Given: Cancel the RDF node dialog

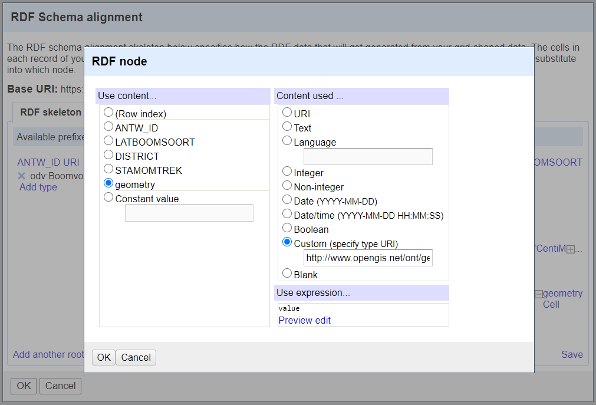Looking at the screenshot, I should 136,357.
